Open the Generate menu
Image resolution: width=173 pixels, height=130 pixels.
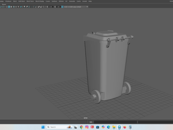(x=72, y=1)
